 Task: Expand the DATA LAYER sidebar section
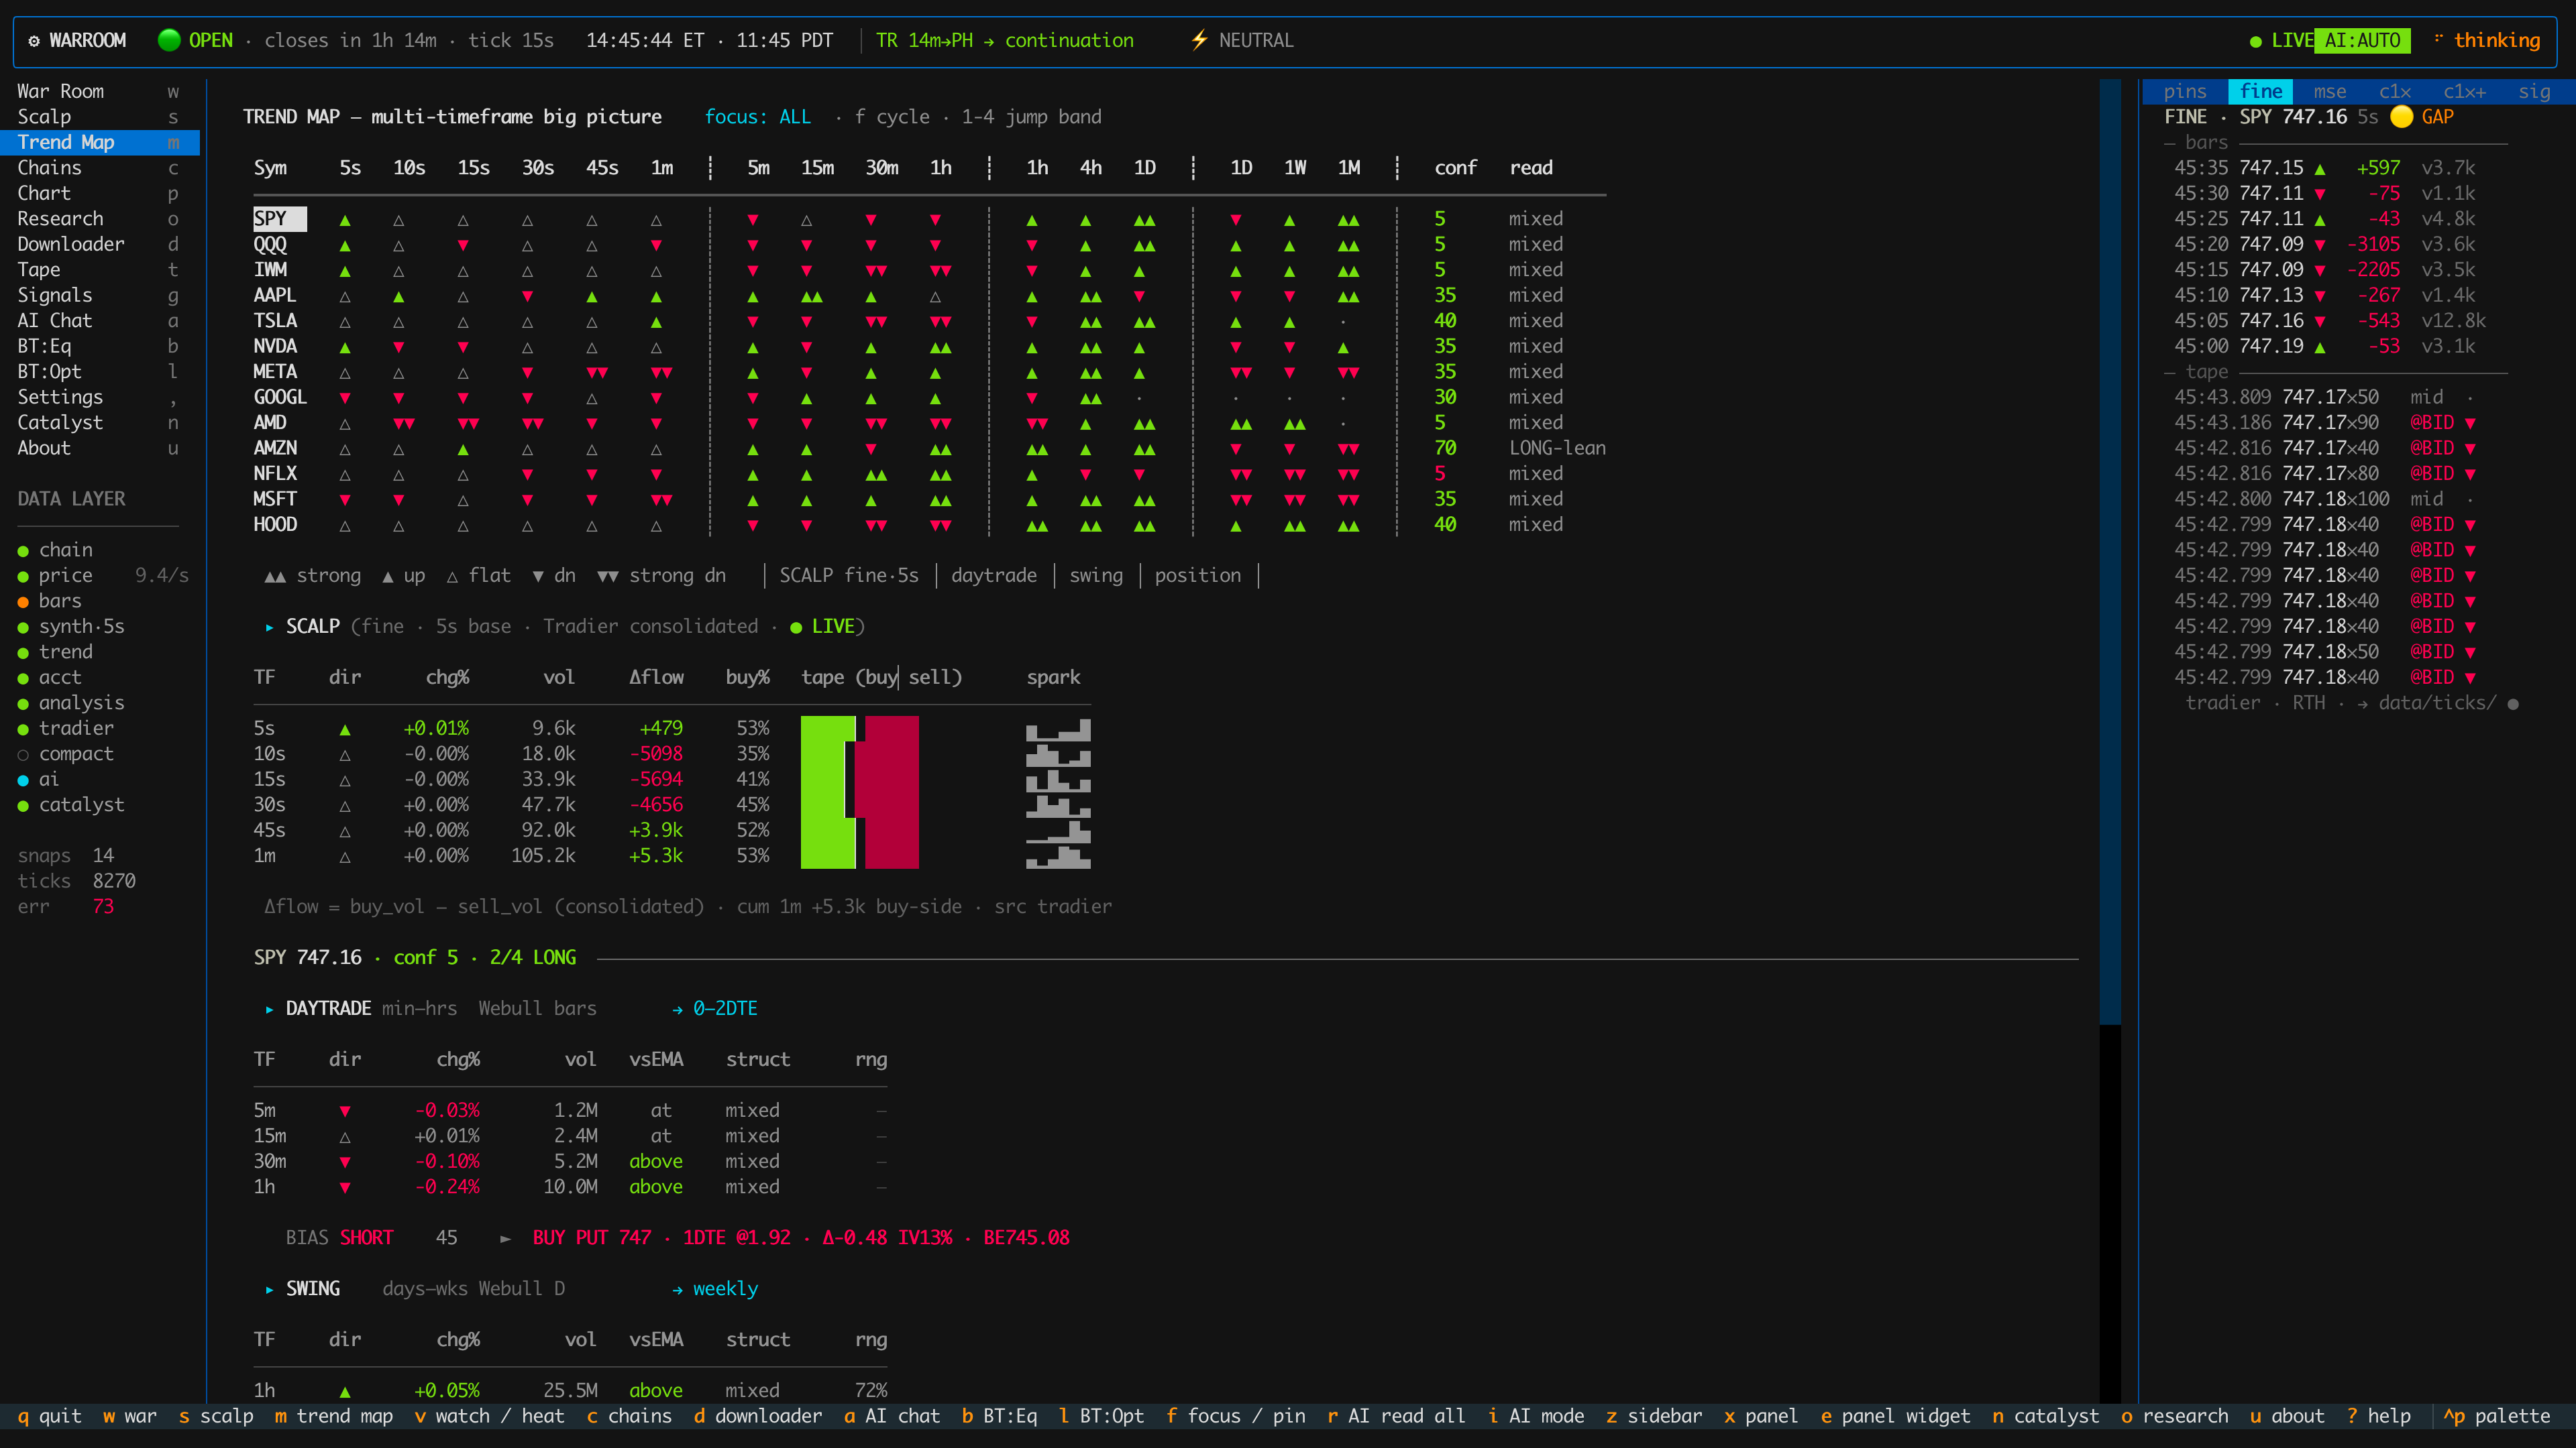(x=71, y=499)
